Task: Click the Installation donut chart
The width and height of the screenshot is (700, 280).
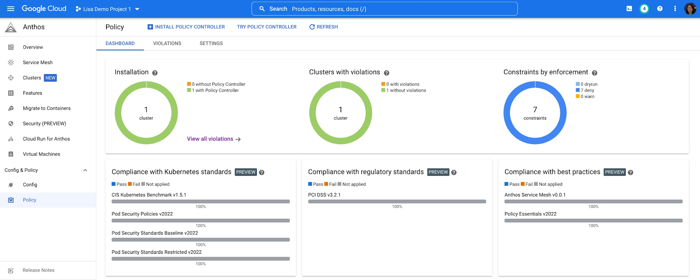Action: pos(146,113)
